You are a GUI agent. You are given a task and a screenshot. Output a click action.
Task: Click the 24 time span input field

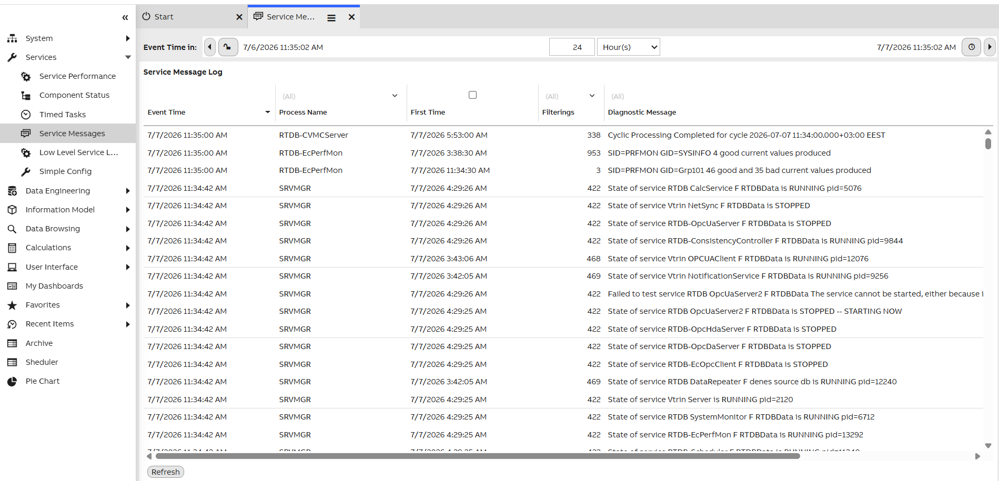point(572,47)
